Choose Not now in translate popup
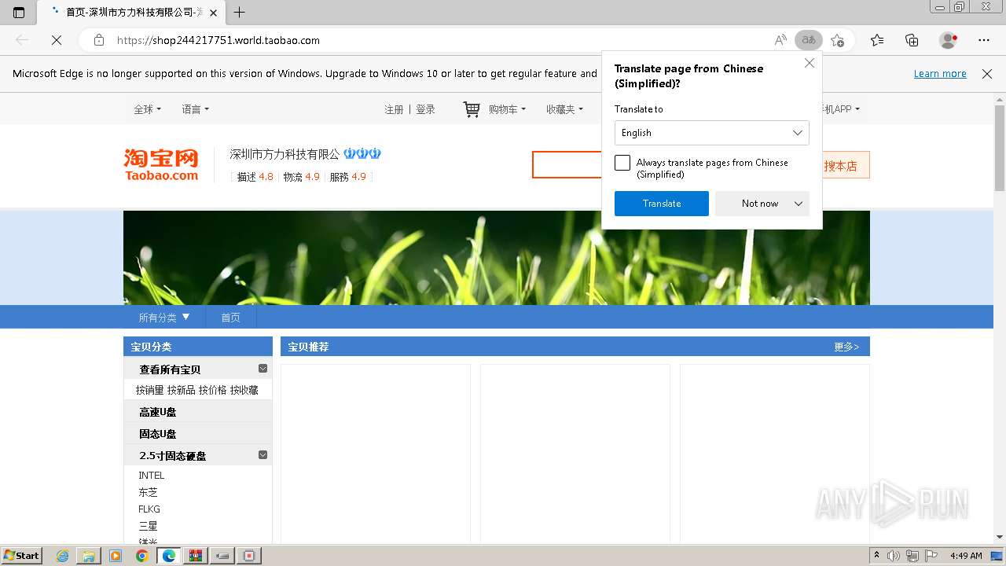This screenshot has width=1006, height=566. tap(759, 204)
